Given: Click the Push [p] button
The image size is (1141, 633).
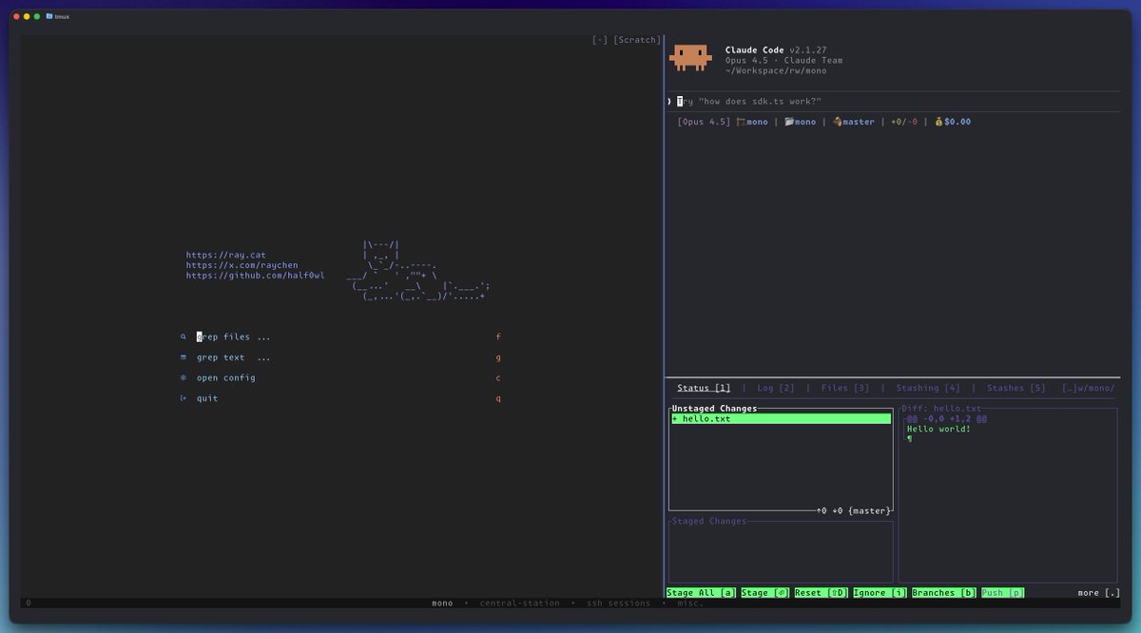Looking at the screenshot, I should point(1003,593).
